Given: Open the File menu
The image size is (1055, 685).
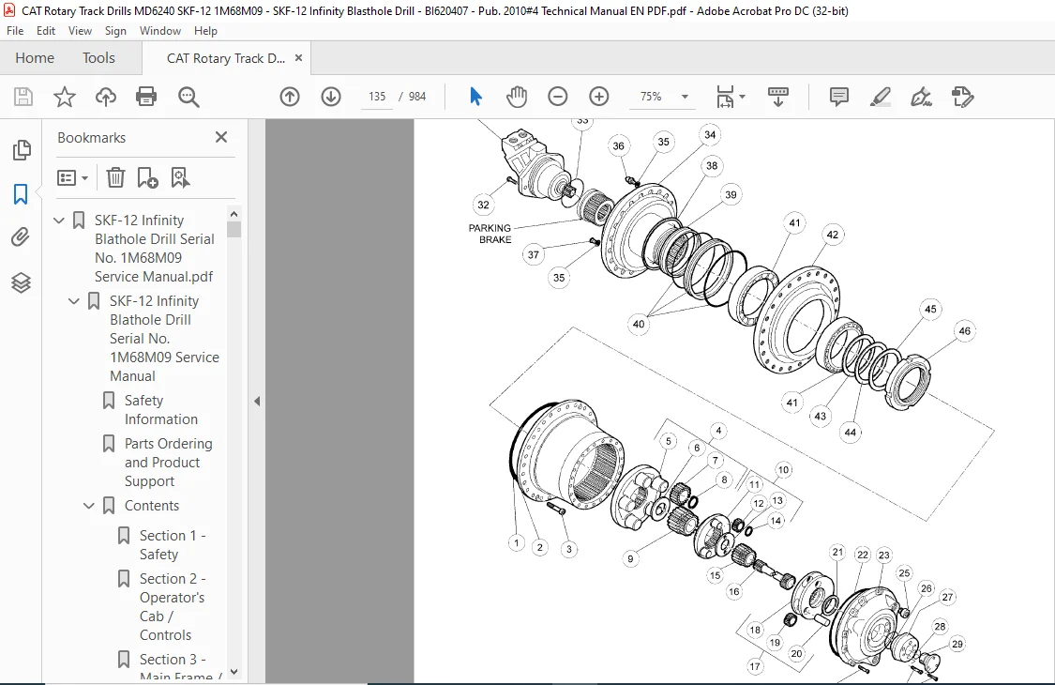Looking at the screenshot, I should coord(15,31).
